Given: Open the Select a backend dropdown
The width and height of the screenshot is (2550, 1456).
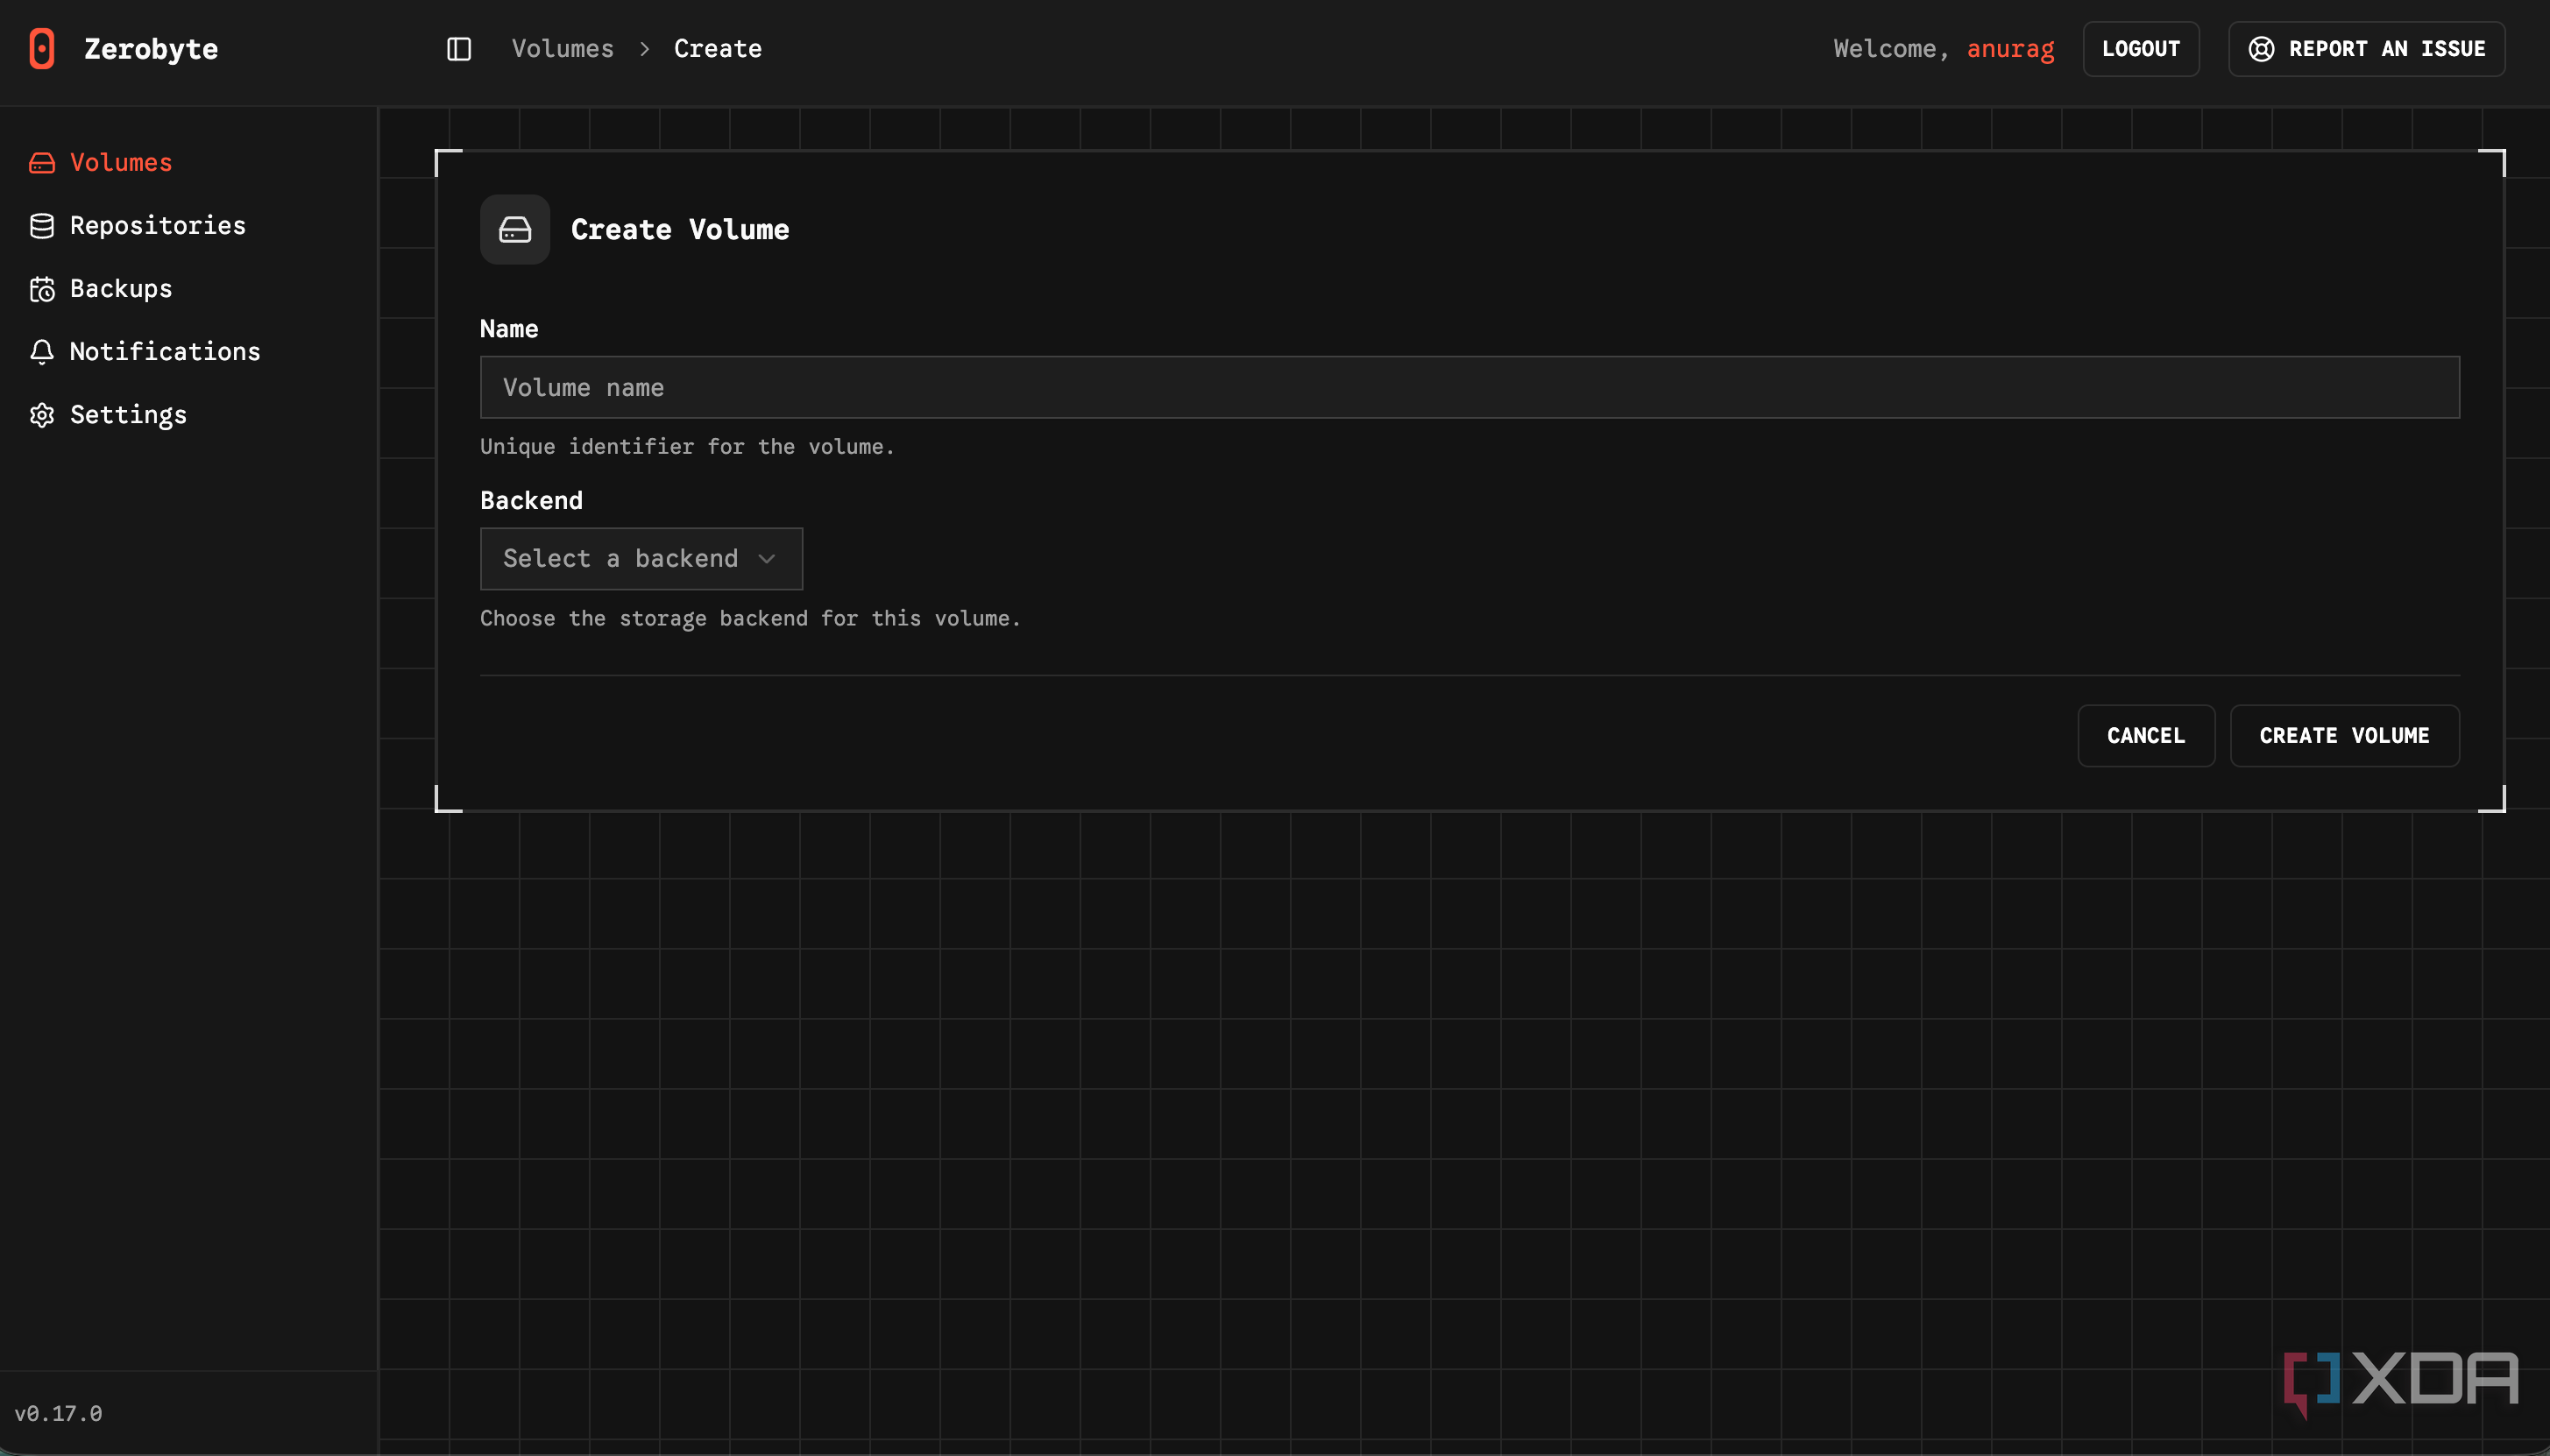Looking at the screenshot, I should coord(641,559).
